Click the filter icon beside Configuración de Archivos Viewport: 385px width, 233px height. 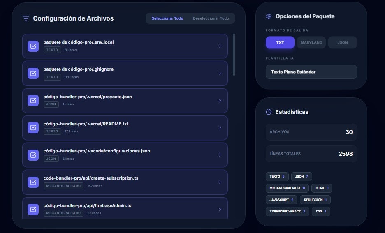point(26,18)
